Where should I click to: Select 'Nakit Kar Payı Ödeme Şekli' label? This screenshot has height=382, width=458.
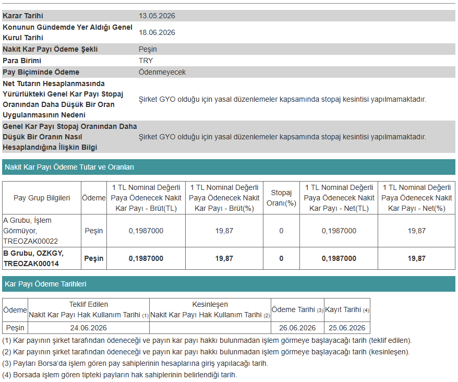pos(50,49)
